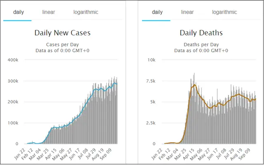This screenshot has width=264, height=165.
Task: Click the mid-April peak bar in Daily Deaths
Action: coord(194,108)
